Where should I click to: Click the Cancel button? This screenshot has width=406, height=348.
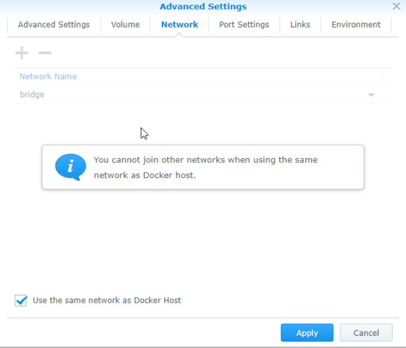pyautogui.click(x=366, y=332)
